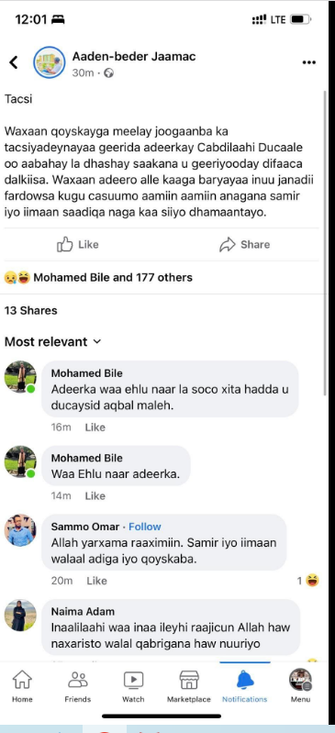335x733 pixels.
Task: Like Mohamed Bile's 14m comment
Action: [x=95, y=495]
